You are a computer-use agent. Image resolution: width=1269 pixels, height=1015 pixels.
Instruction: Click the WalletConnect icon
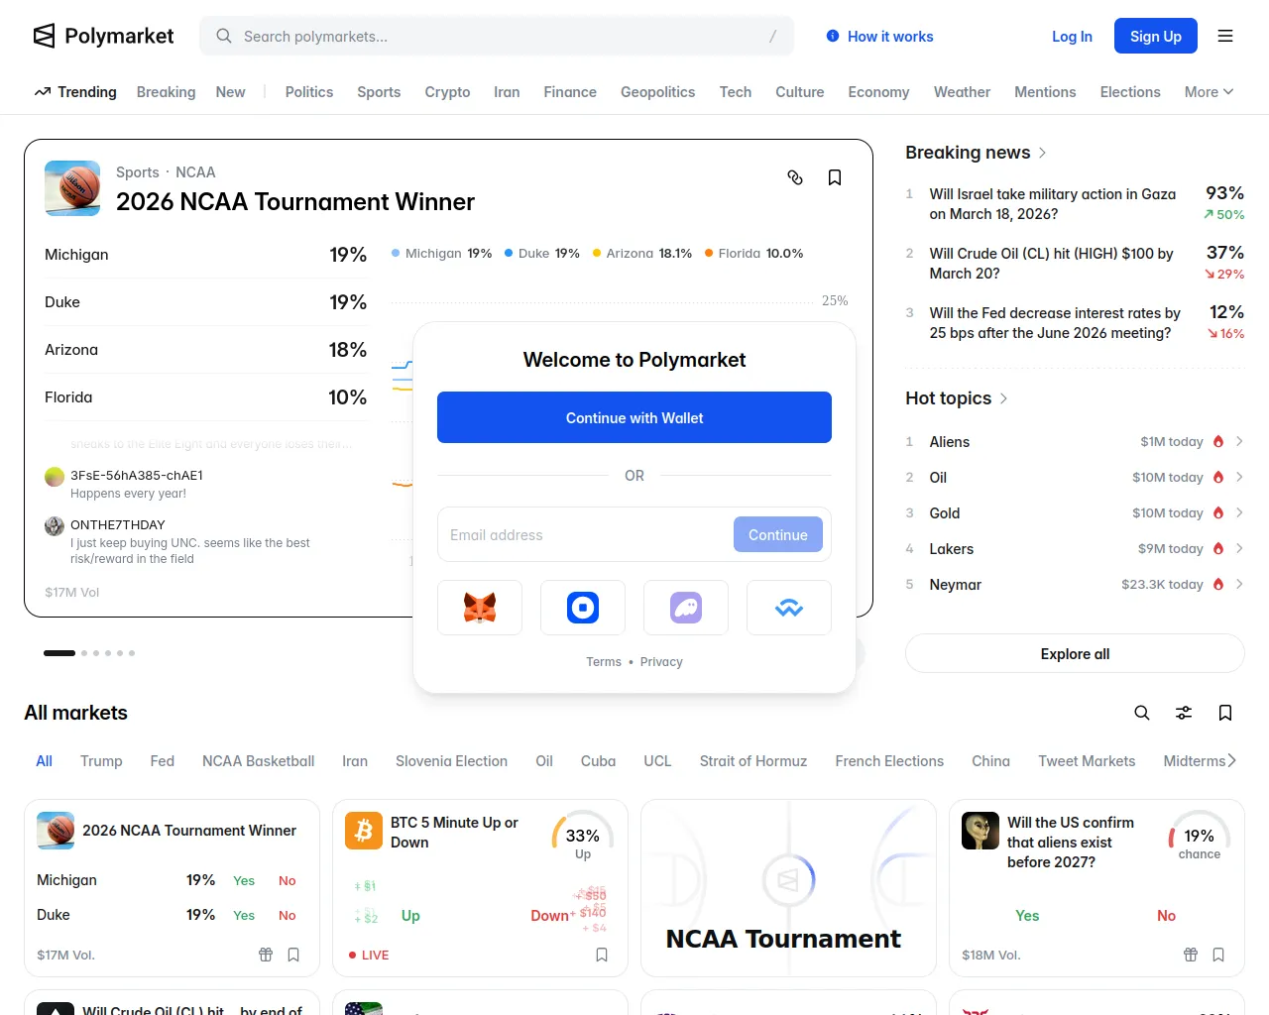click(x=789, y=608)
